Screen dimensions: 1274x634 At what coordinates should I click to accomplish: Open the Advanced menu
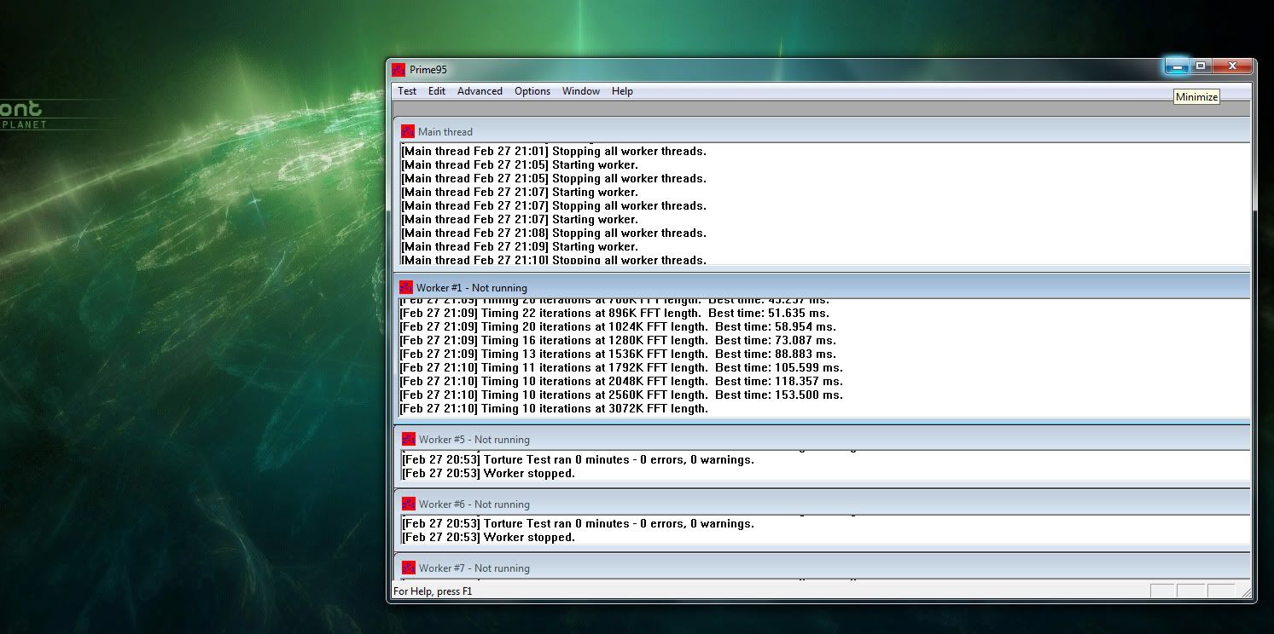(480, 91)
